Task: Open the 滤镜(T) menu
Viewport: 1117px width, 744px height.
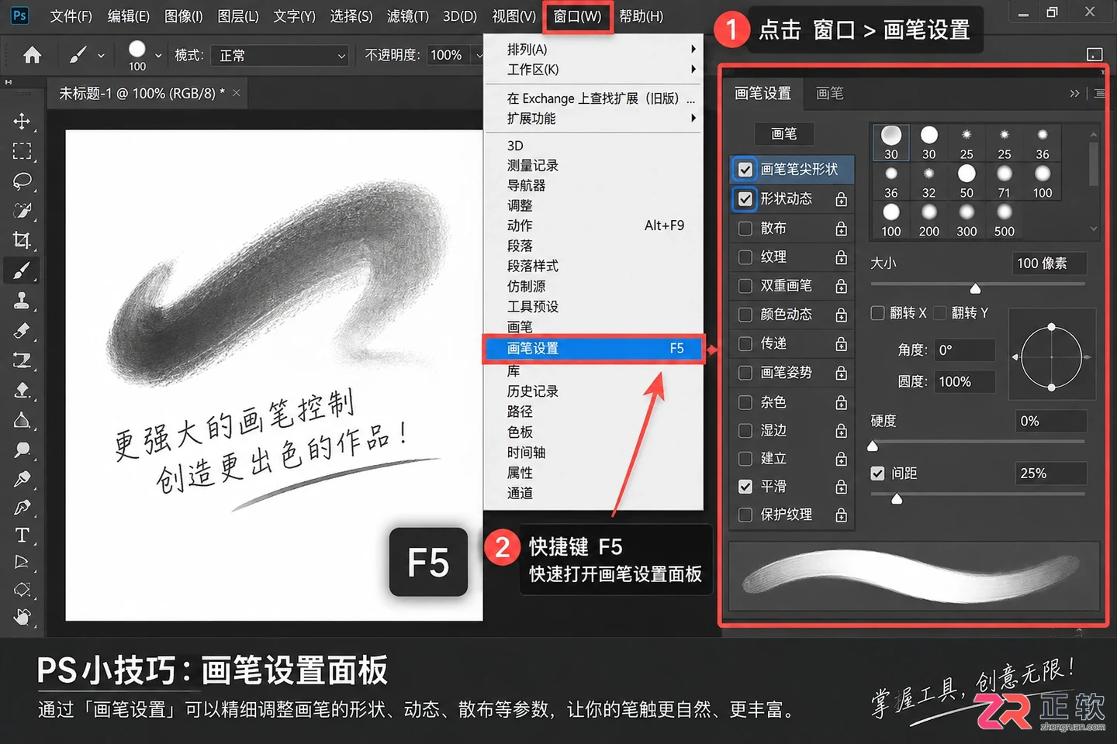Action: 408,16
